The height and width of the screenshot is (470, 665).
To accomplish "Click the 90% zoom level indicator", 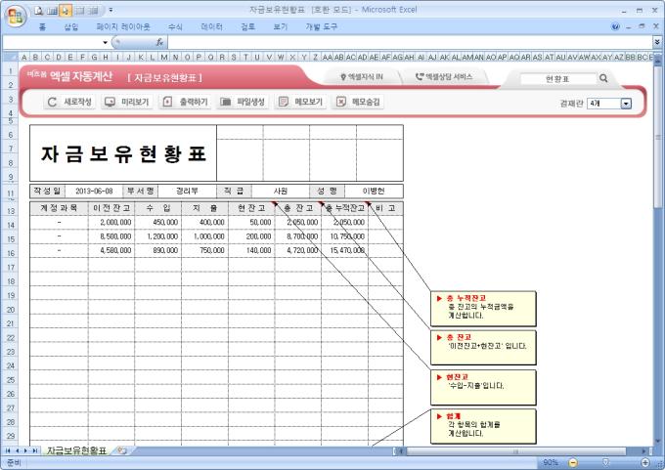I will point(550,462).
